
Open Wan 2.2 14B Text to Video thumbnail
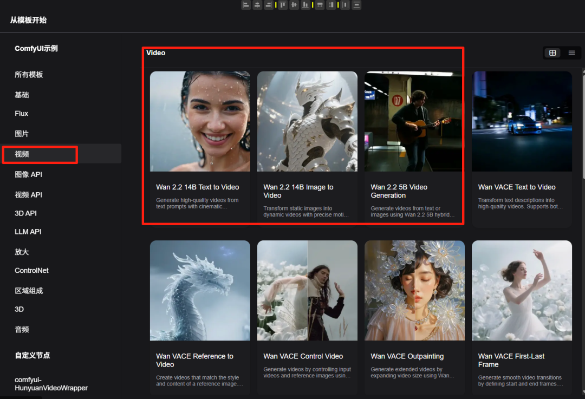(x=200, y=122)
